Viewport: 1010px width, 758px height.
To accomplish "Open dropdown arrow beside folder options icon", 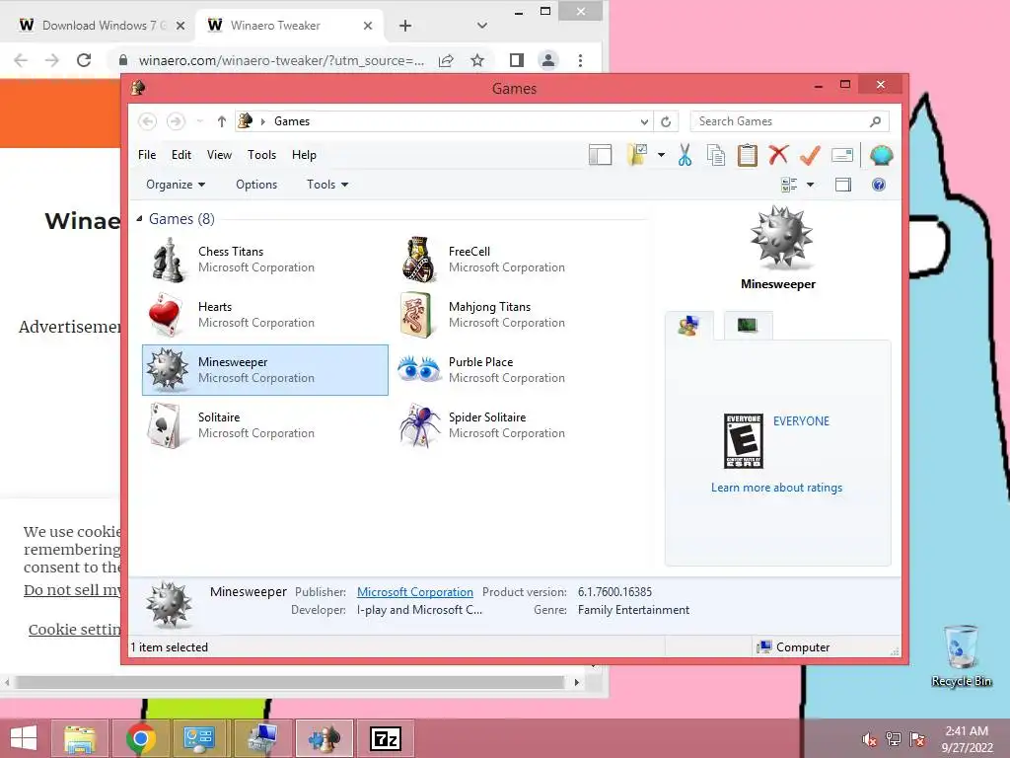I will (x=661, y=155).
